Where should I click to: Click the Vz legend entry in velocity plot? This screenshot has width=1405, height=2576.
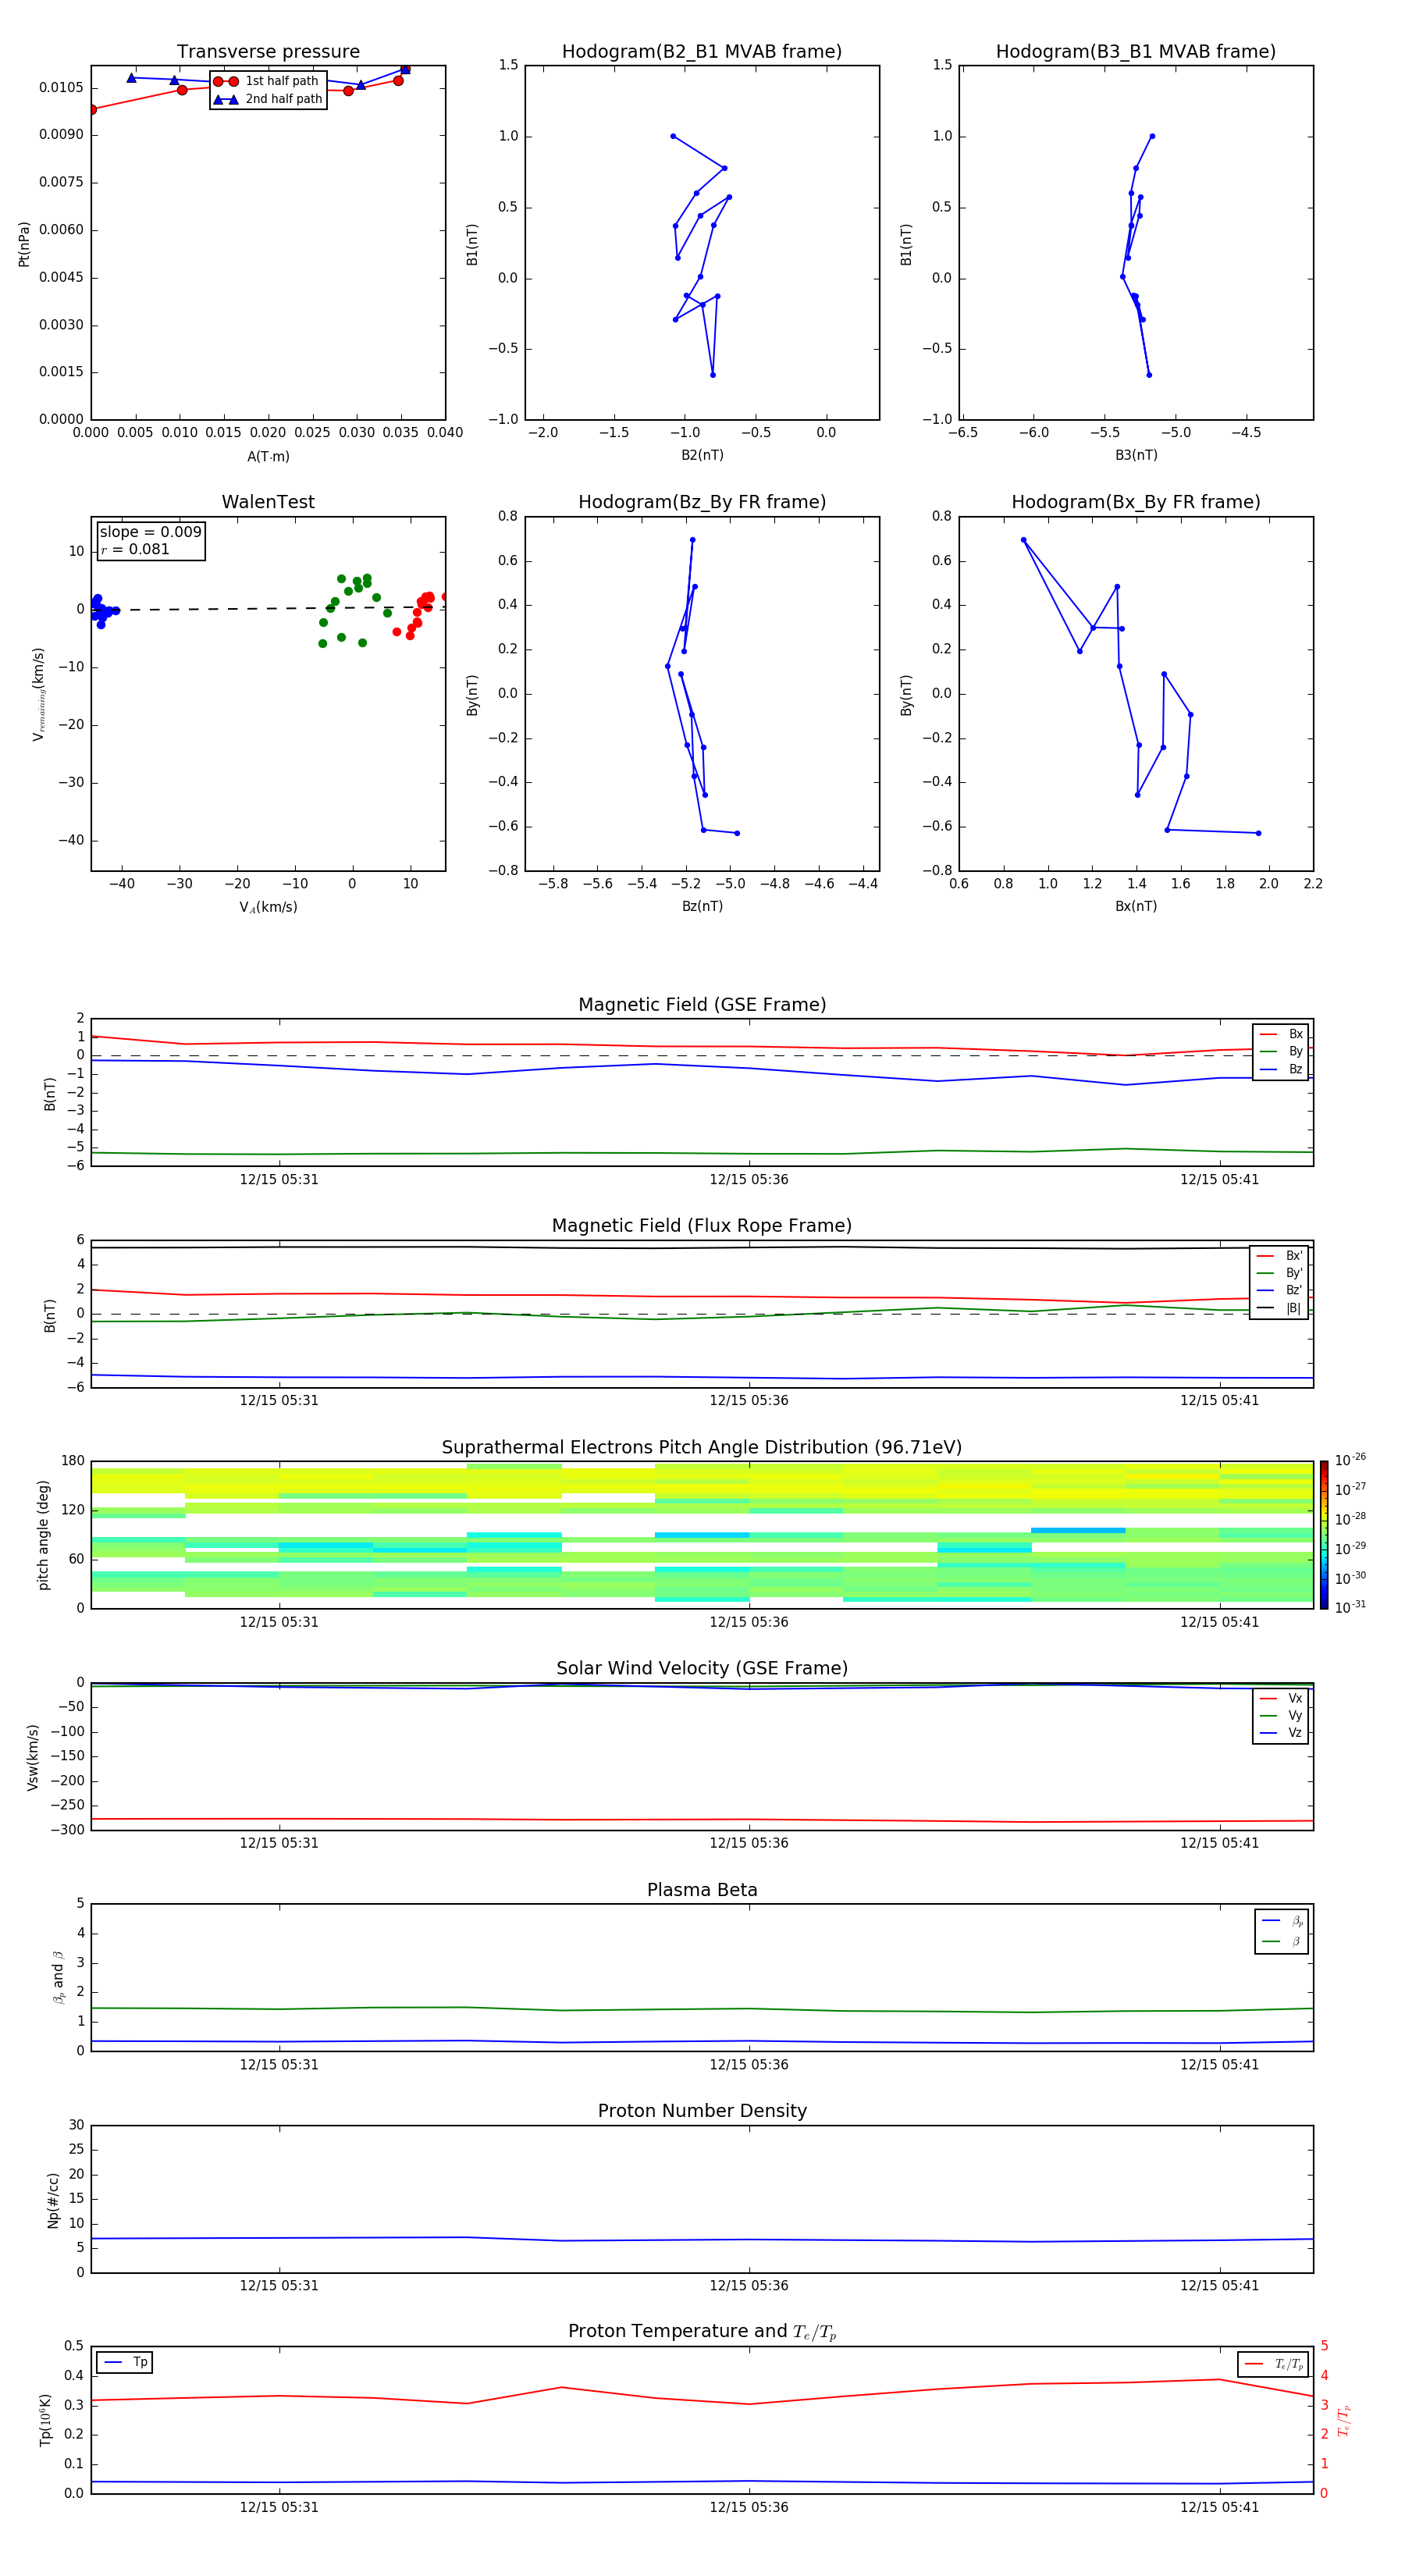pos(1281,1733)
